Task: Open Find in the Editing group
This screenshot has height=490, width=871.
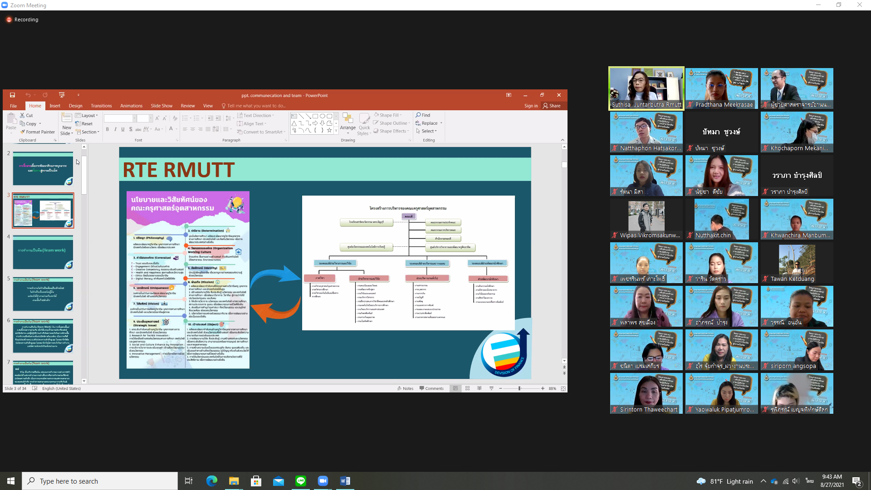Action: pos(423,115)
